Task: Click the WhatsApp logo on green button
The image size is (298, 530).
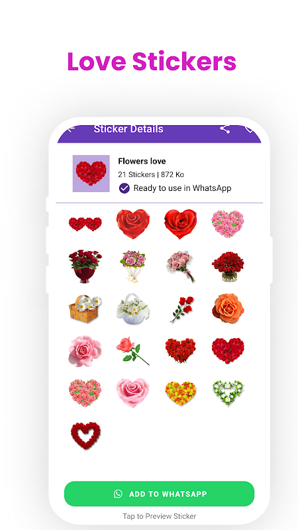Action: coord(119,494)
